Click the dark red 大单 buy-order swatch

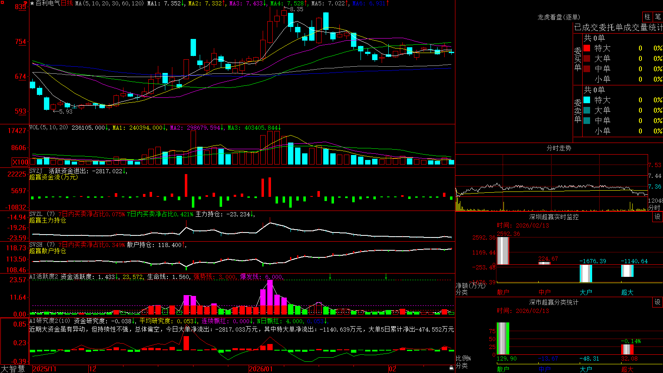click(587, 58)
